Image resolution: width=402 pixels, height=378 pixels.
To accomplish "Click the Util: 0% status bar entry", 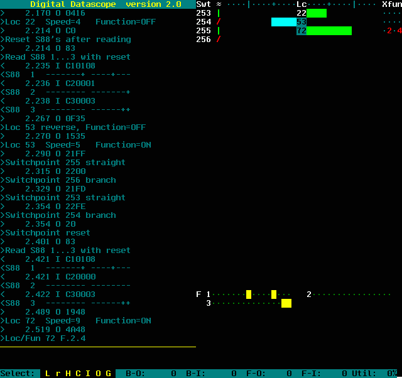I will (374, 374).
